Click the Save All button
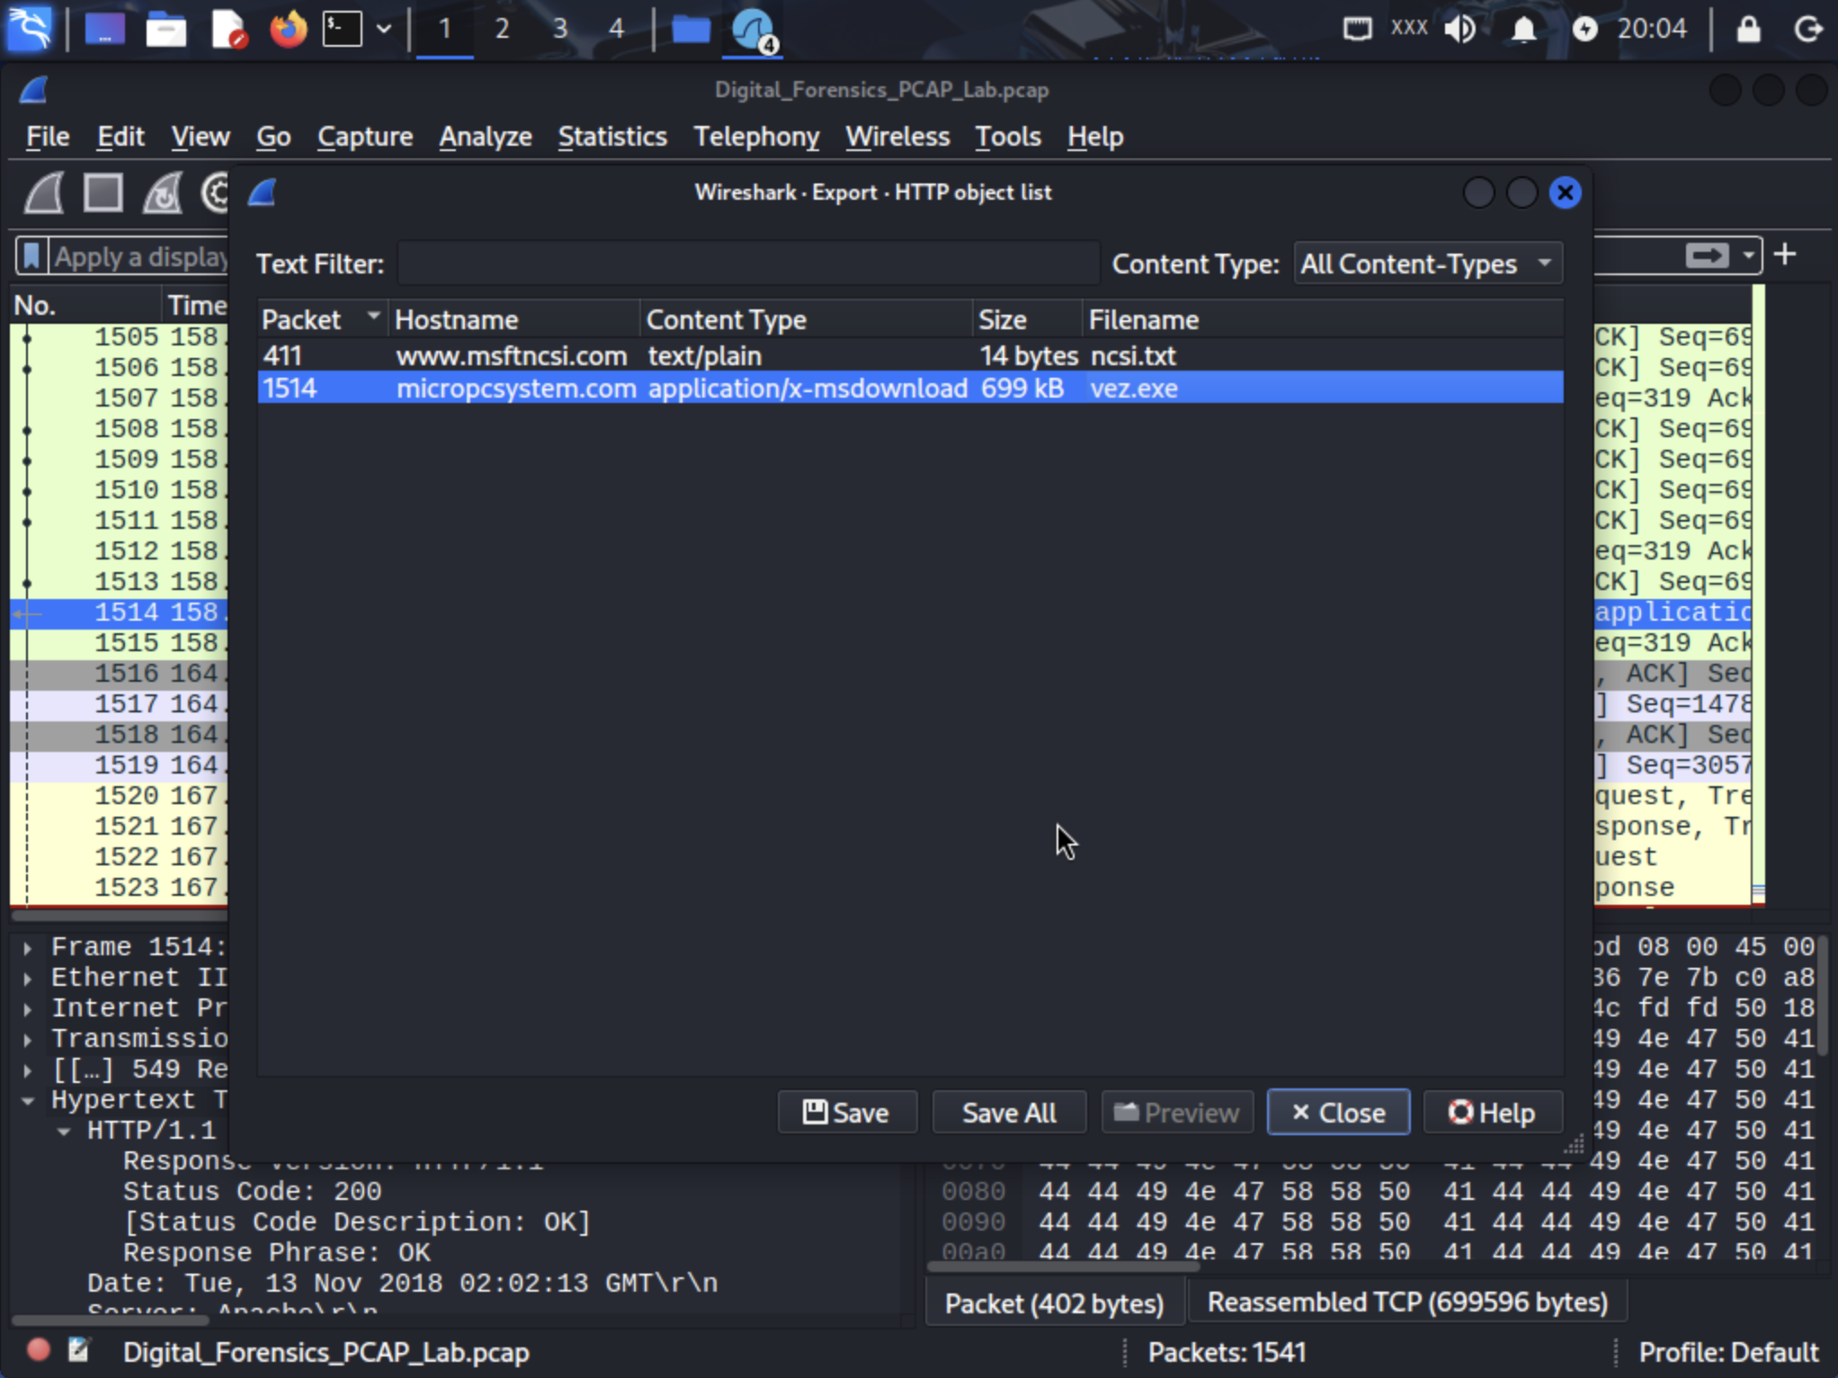This screenshot has width=1838, height=1378. point(1009,1113)
